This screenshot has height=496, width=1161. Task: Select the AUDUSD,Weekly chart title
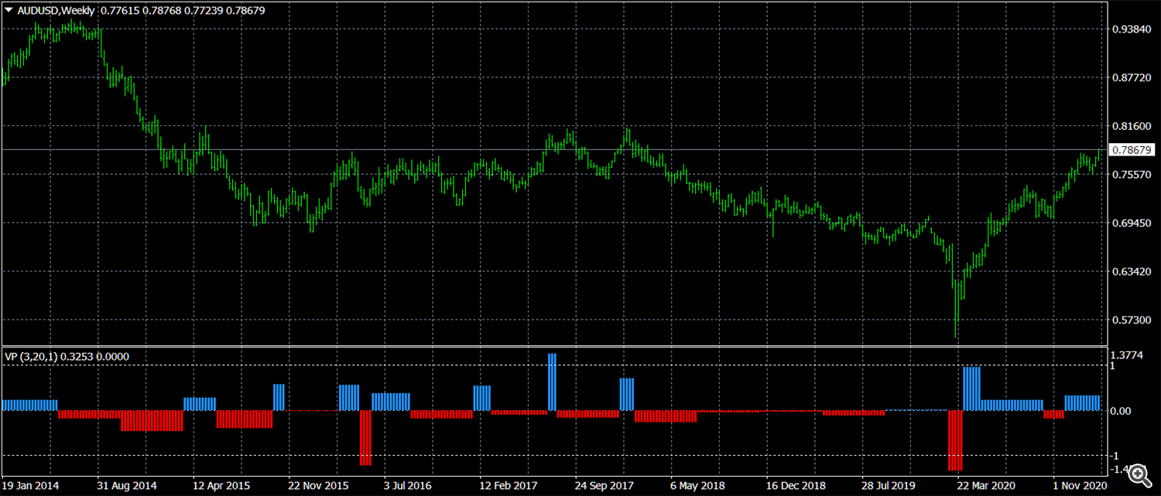56,9
